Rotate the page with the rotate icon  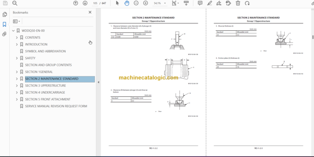[247, 3]
